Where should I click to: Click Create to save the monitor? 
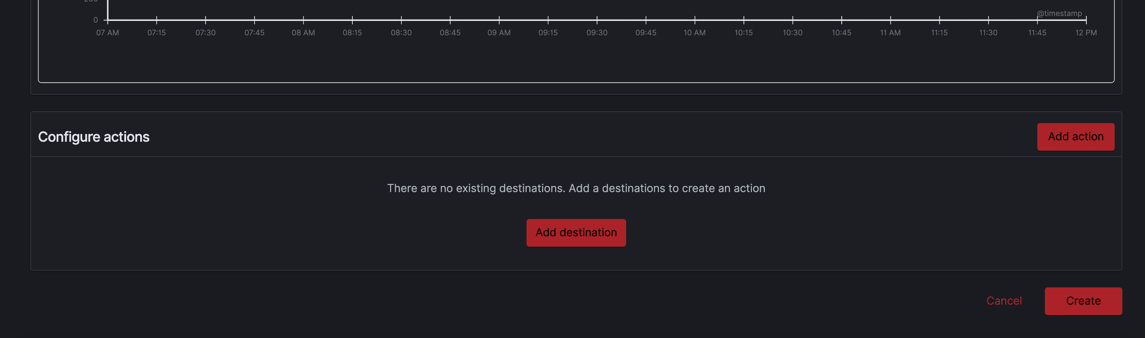pos(1083,301)
